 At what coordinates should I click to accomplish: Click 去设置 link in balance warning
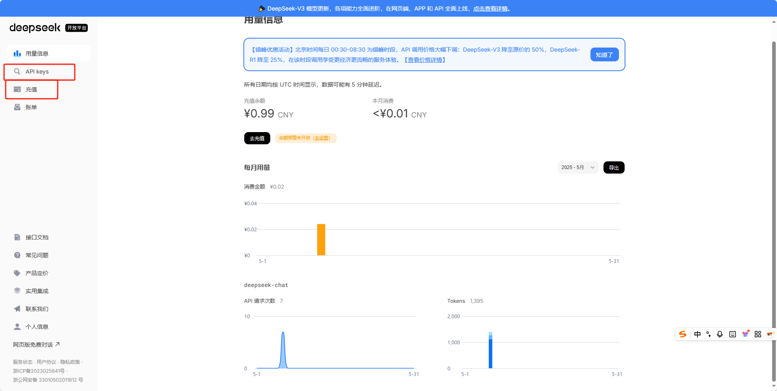pyautogui.click(x=321, y=138)
